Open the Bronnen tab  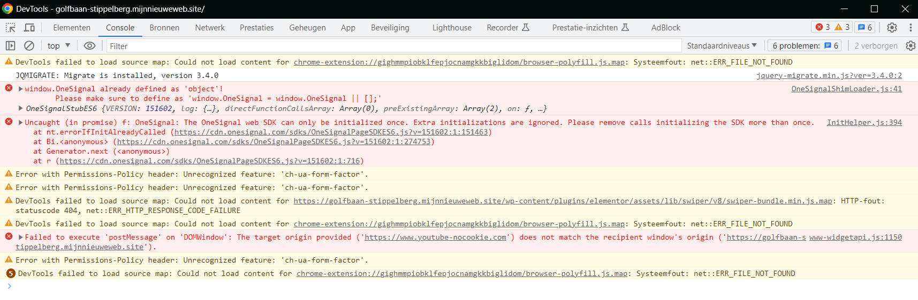pyautogui.click(x=164, y=28)
